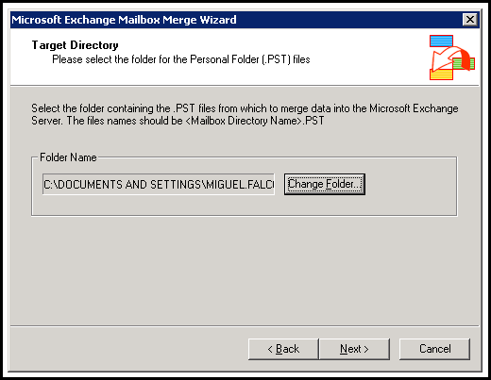The width and height of the screenshot is (491, 380).
Task: Click the folder path field showing C:\DOCUMENTS AND SETTINGS
Action: coord(159,184)
